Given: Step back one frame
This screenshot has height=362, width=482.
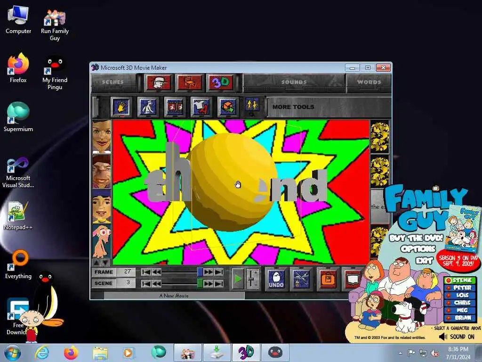Looking at the screenshot, I should coord(156,272).
